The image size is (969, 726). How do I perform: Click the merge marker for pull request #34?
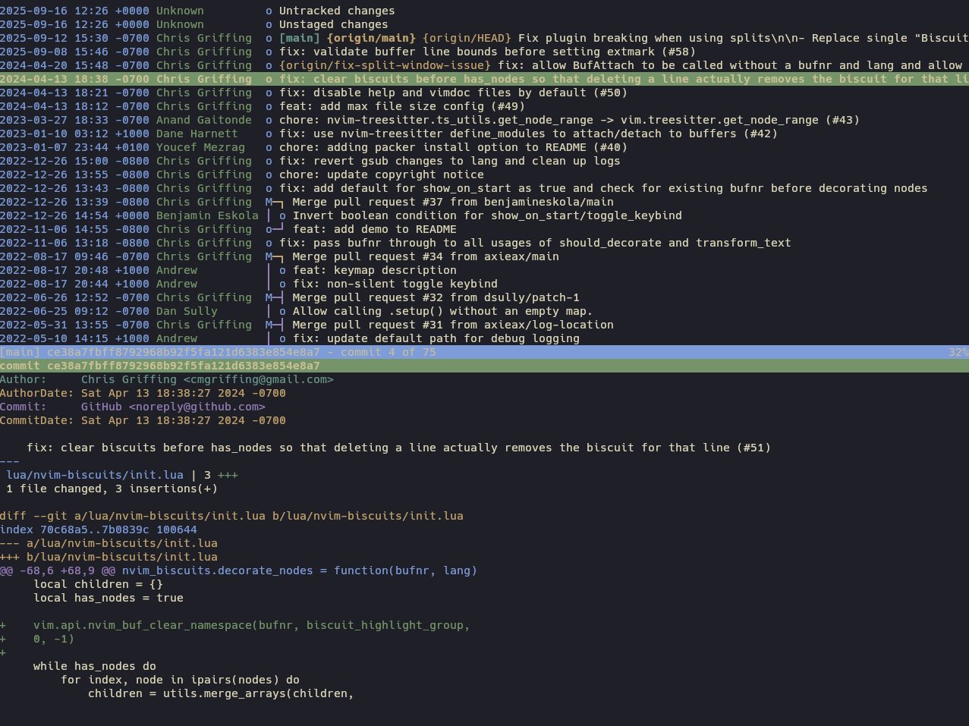[269, 257]
